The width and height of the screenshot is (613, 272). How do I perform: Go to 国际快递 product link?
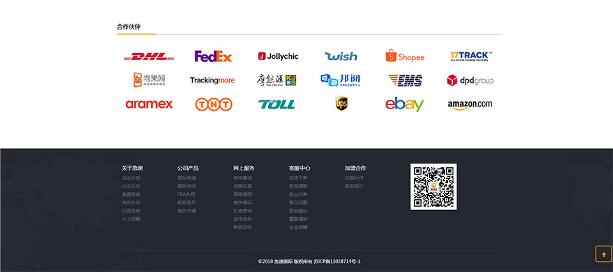[x=187, y=178]
